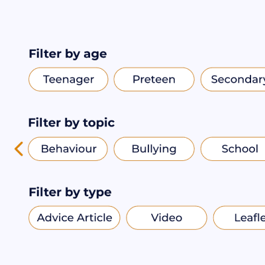
Task: Select the Bullying topic filter
Action: coord(154,149)
